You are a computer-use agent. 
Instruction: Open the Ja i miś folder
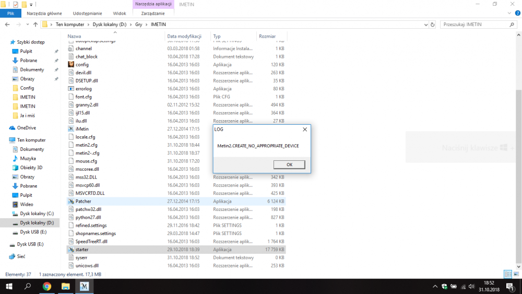point(27,115)
